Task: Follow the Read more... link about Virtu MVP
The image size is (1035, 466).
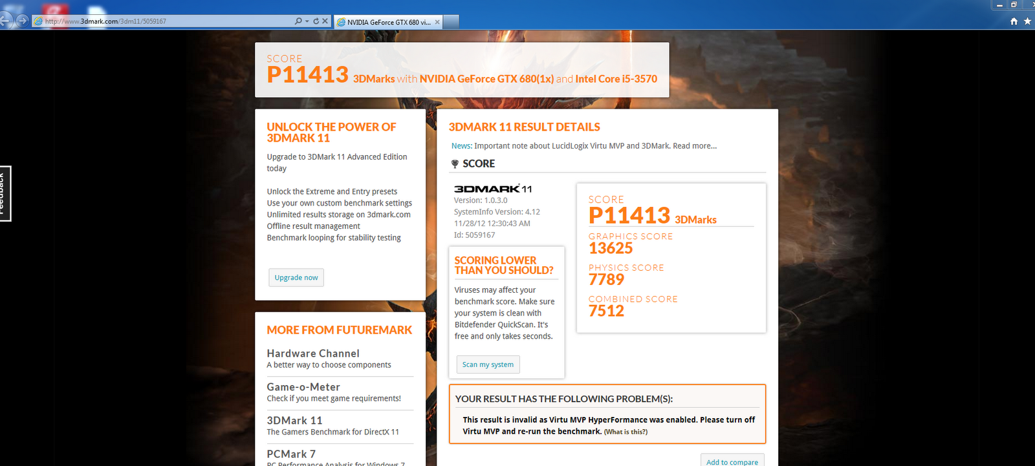Action: coord(695,146)
